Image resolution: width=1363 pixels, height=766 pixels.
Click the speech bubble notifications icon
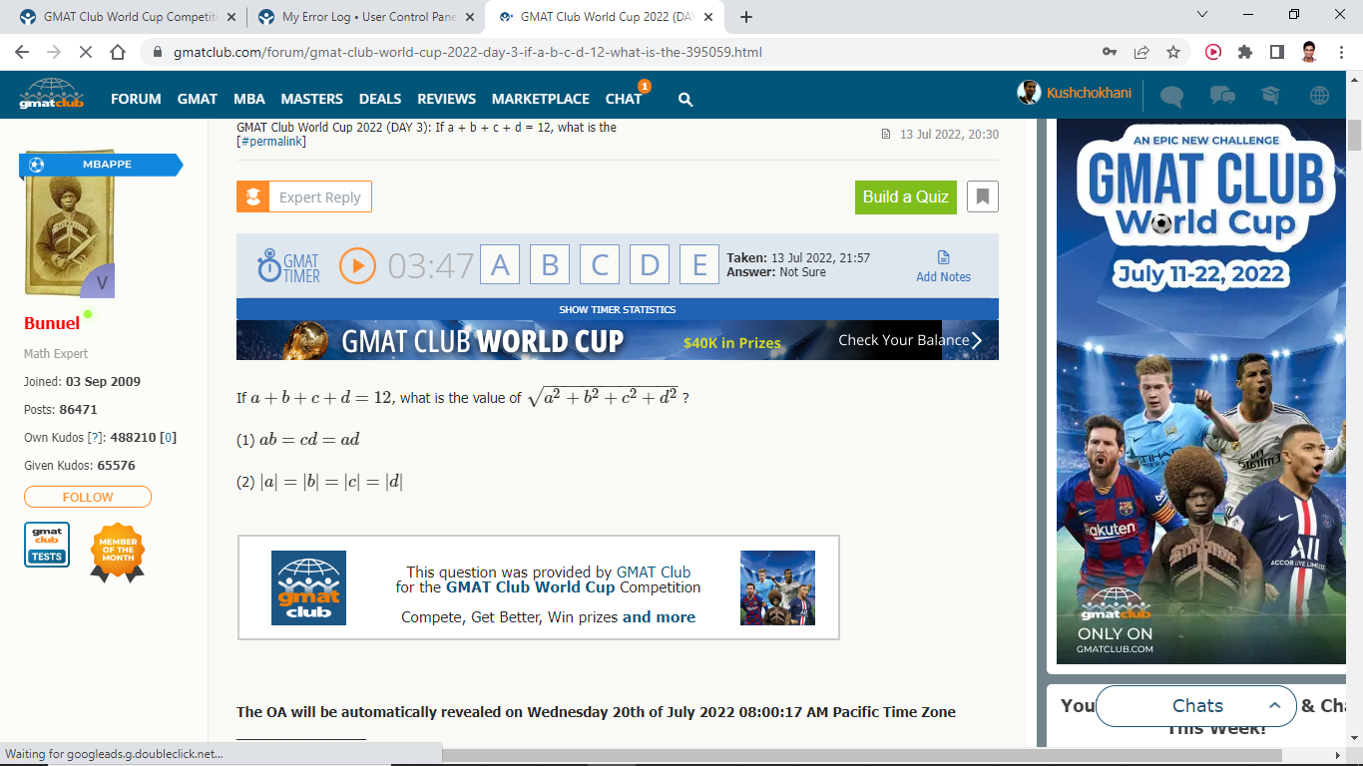pyautogui.click(x=1171, y=96)
